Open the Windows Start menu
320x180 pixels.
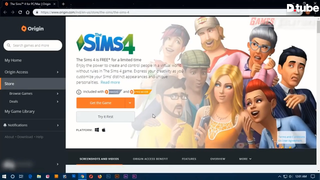coord(4,176)
